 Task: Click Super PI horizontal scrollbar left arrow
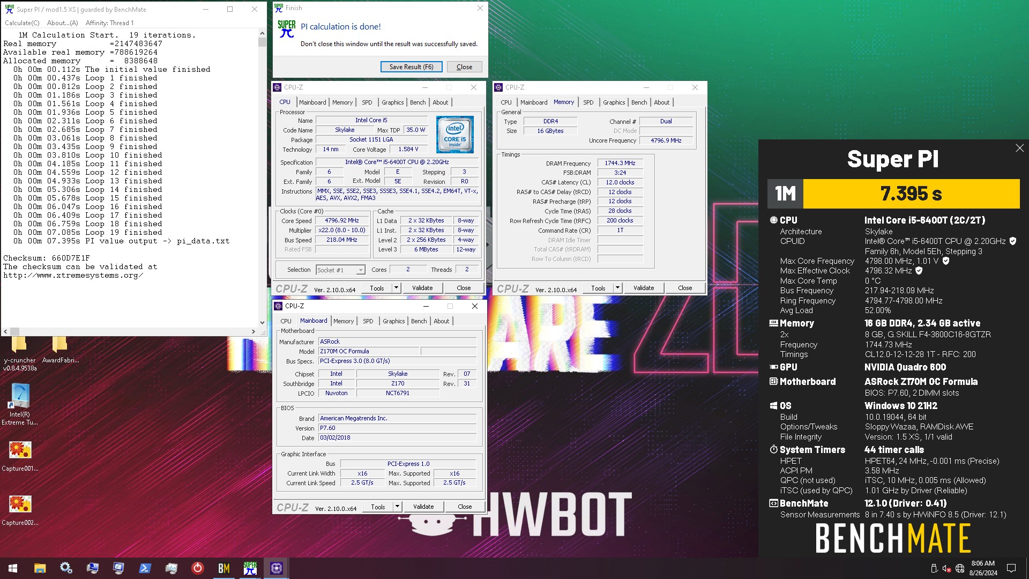coord(5,331)
